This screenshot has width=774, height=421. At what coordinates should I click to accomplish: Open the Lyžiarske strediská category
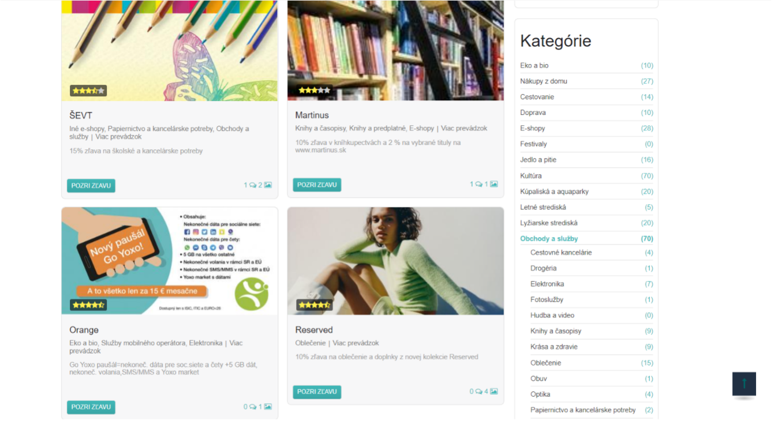point(548,223)
